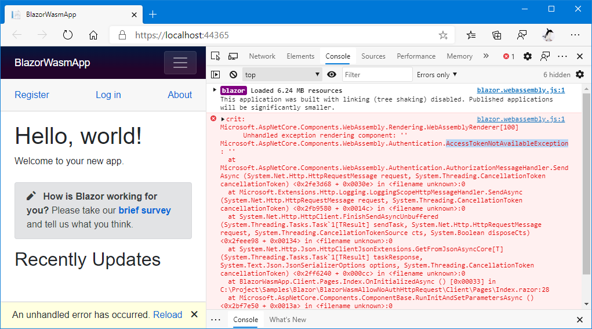592x329 pixels.
Task: Toggle the console sidebar
Action: pos(215,75)
